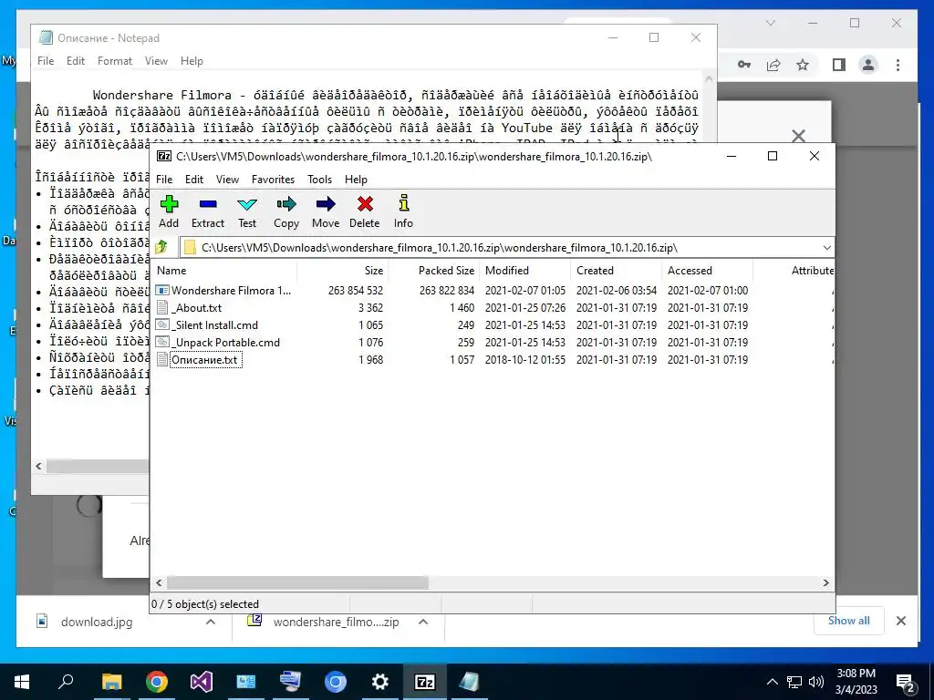Choose the Move toolbar icon
Viewport: 934px width, 700px height.
pos(326,211)
